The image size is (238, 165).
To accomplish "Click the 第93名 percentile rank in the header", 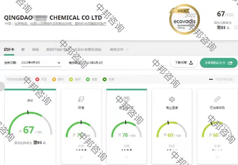I will pos(223,28).
